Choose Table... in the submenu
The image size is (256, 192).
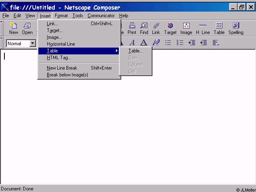click(136, 51)
